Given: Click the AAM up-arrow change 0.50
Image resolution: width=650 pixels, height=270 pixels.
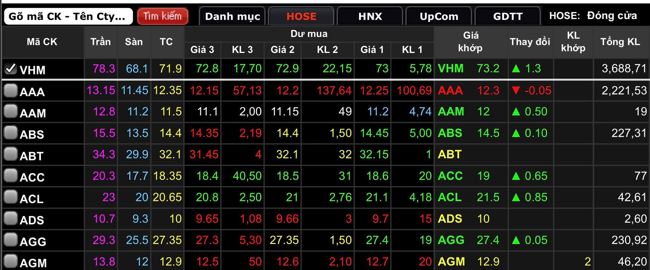Looking at the screenshot, I should tap(530, 112).
